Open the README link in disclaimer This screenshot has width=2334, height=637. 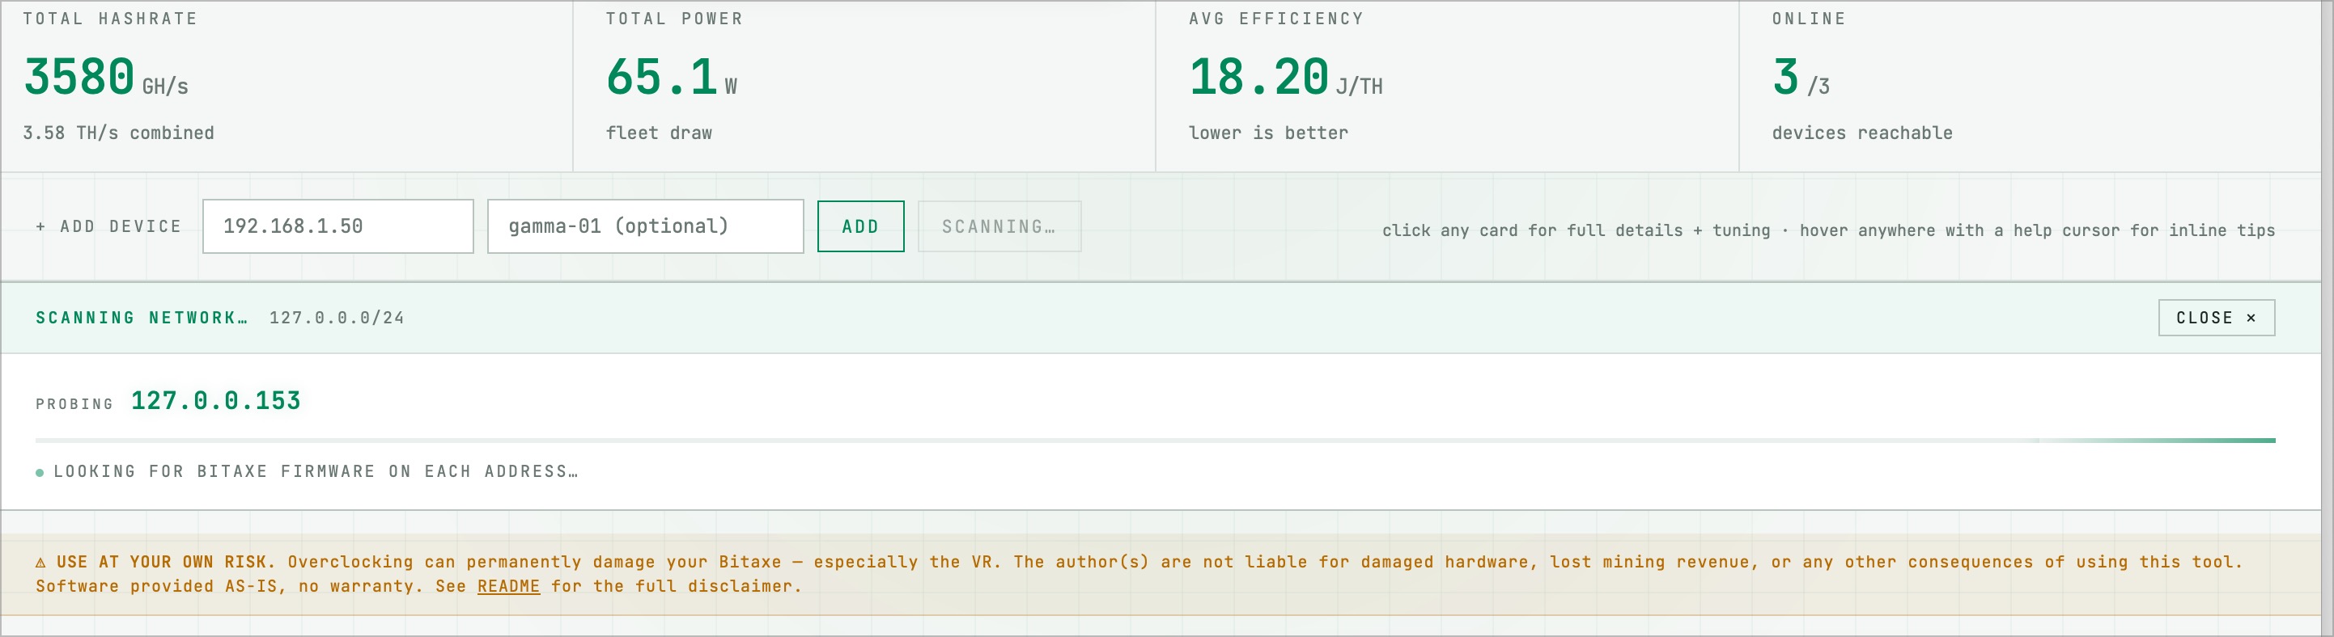pos(508,586)
